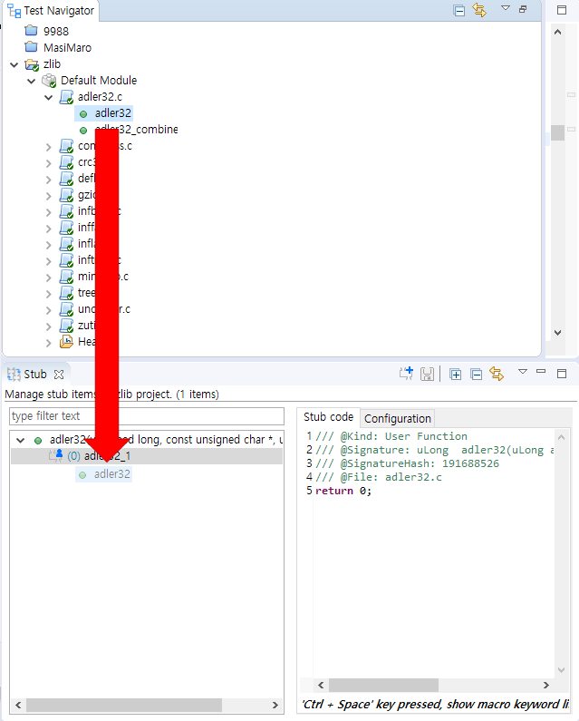This screenshot has height=721, width=579.
Task: Click the new stub icon in Stub toolbar
Action: coord(406,374)
